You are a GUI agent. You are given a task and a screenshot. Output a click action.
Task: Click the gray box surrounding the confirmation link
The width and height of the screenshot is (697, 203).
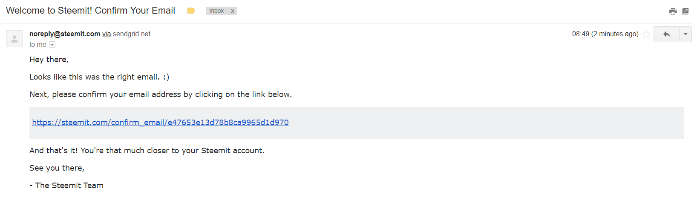coord(357,123)
